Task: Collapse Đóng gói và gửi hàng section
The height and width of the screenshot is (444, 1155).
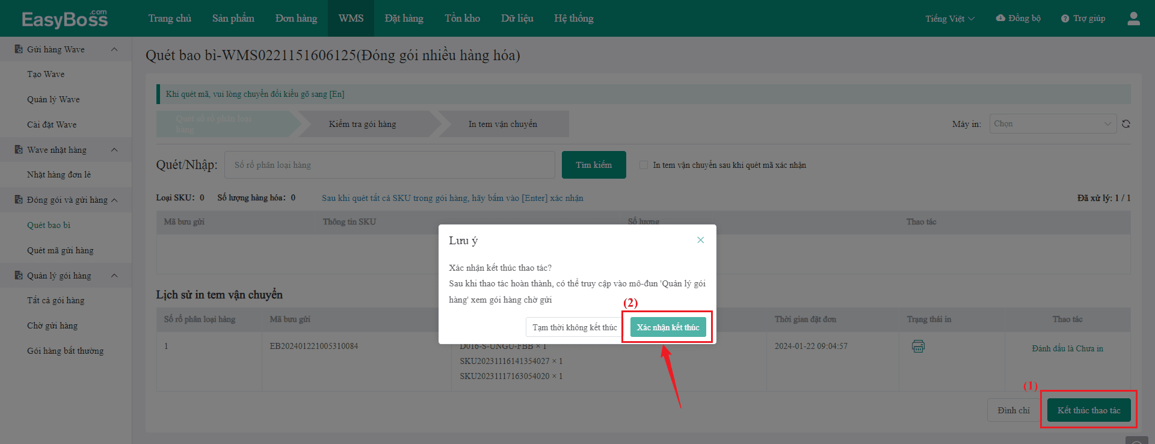Action: (x=114, y=200)
